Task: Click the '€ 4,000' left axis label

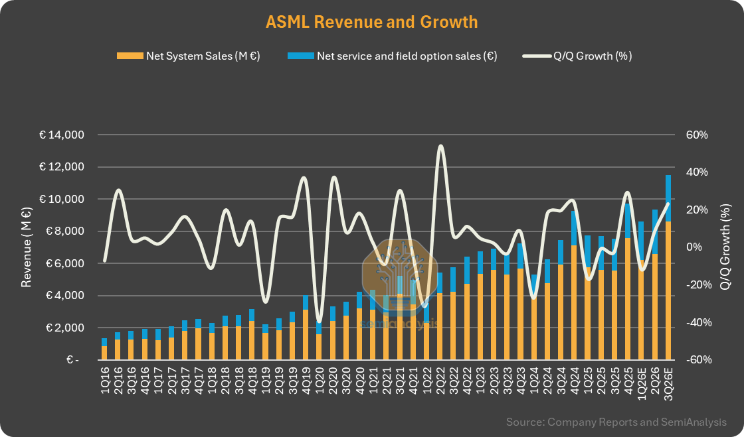Action: click(x=65, y=296)
